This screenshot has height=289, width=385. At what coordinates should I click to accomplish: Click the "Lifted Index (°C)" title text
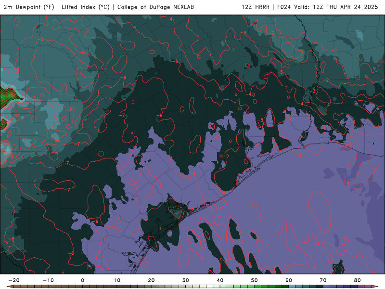[86, 7]
